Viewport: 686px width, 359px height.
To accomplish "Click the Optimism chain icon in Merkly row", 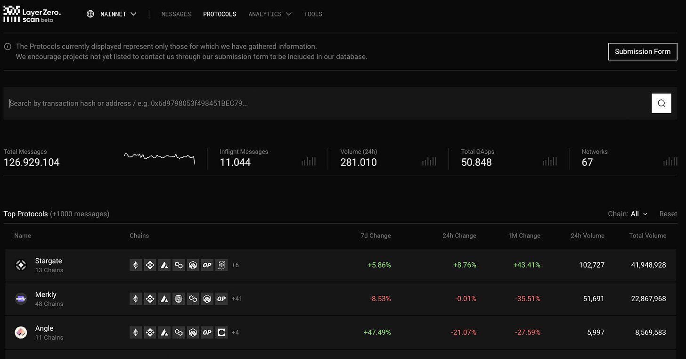I will coord(221,299).
